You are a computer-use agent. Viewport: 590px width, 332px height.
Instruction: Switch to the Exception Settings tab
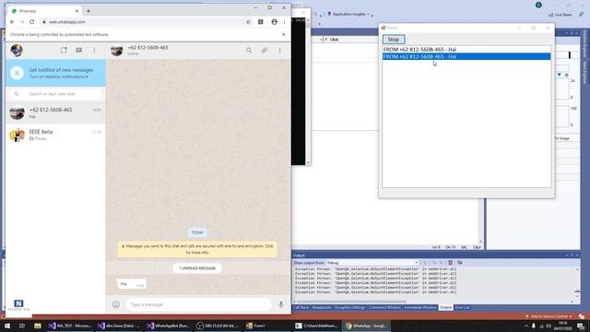click(x=350, y=307)
